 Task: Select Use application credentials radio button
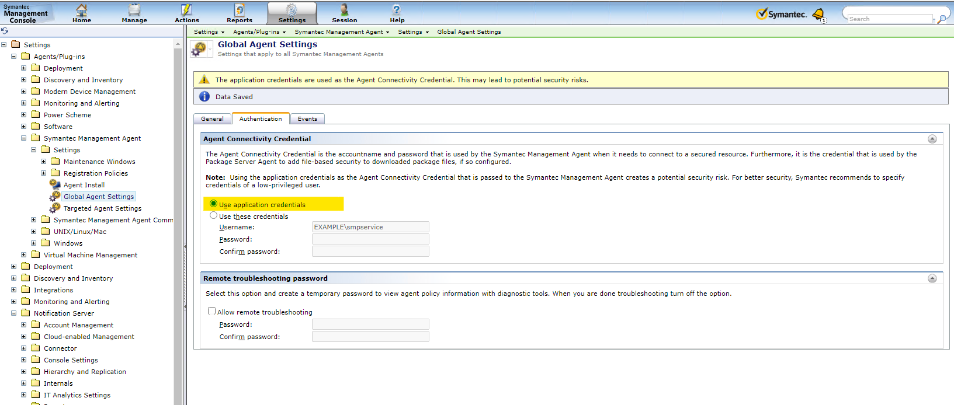(214, 204)
